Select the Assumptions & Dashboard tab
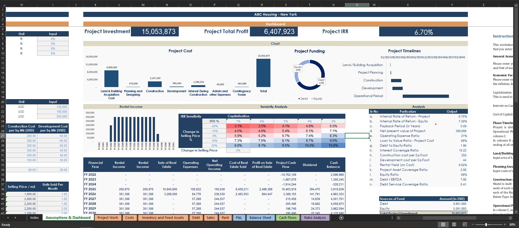Image resolution: width=519 pixels, height=228 pixels. [x=68, y=218]
